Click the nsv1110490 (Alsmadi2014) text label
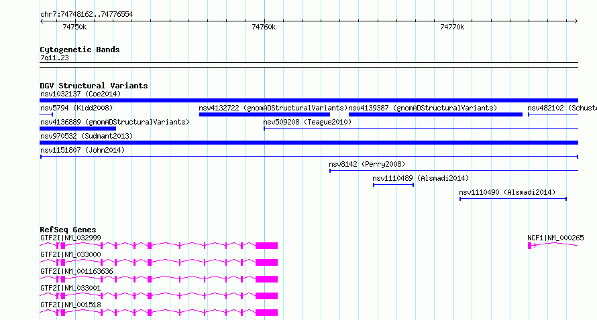Viewport: 597px width, 320px height. 507,192
